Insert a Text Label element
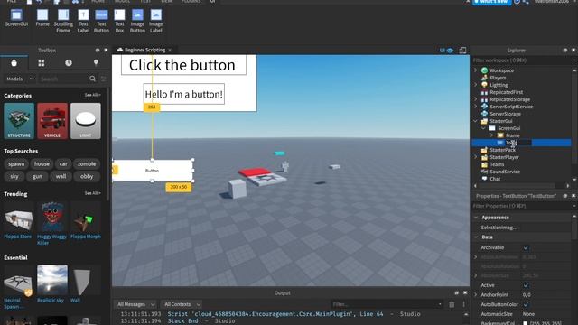 pos(83,21)
